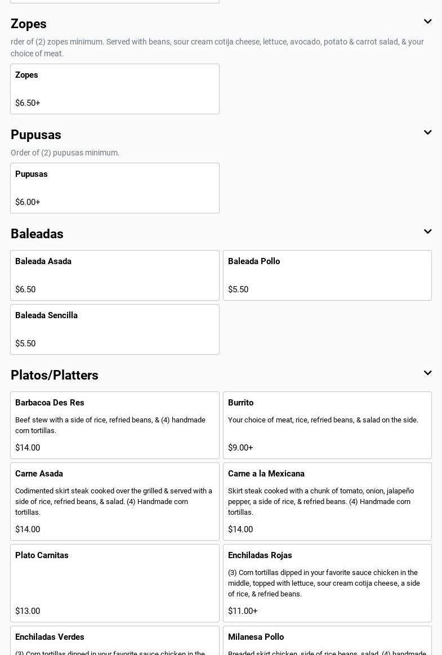Click the Platos/Platters section heading
Image resolution: width=442 pixels, height=655 pixels.
point(55,375)
